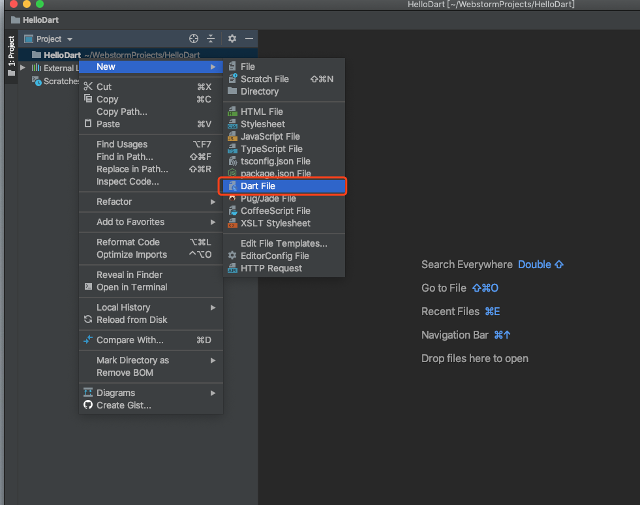Click the HTML File icon

233,112
